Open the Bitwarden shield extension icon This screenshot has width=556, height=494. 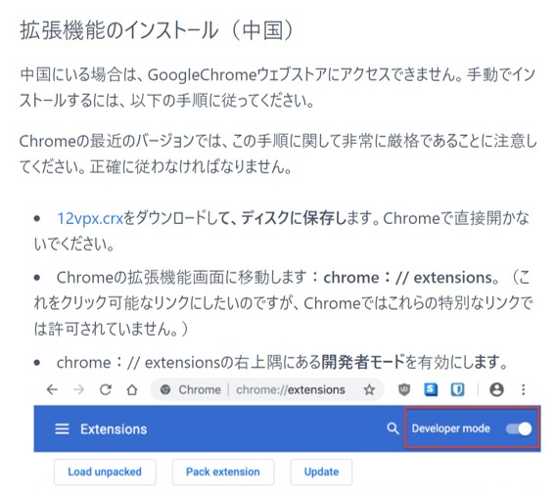click(x=457, y=389)
